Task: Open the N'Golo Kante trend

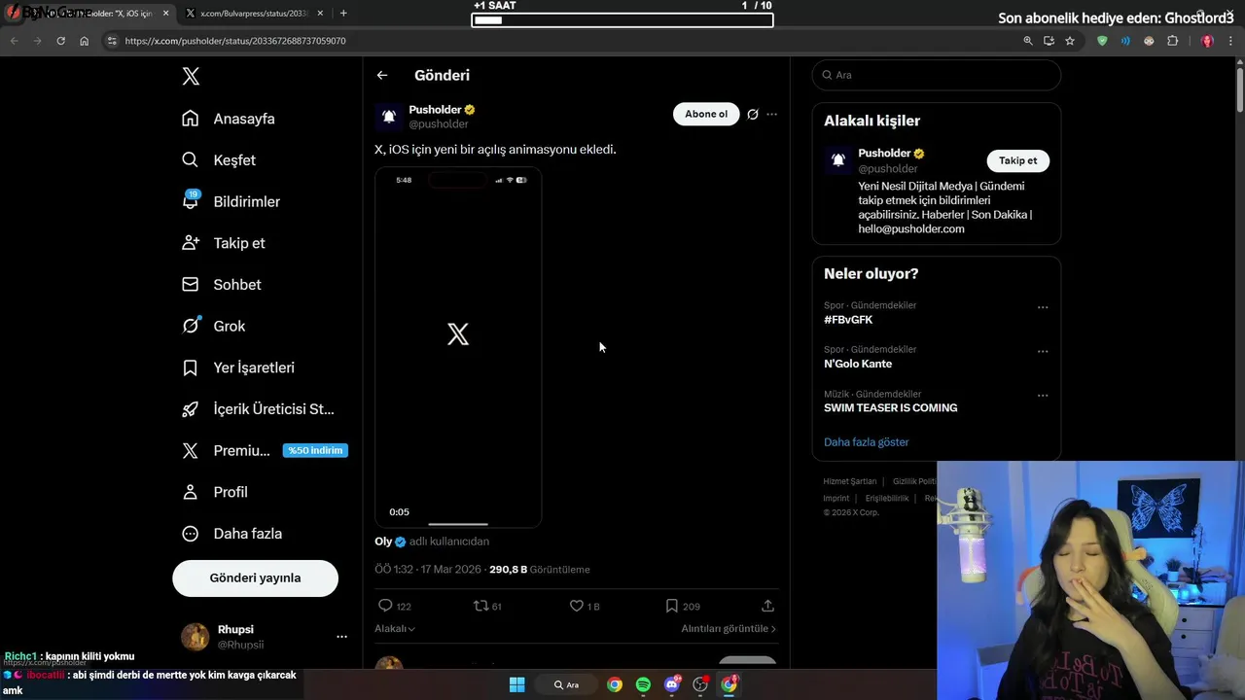Action: click(x=858, y=364)
